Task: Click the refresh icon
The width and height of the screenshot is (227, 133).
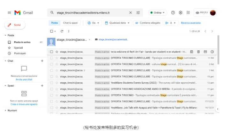Action: 62,31
